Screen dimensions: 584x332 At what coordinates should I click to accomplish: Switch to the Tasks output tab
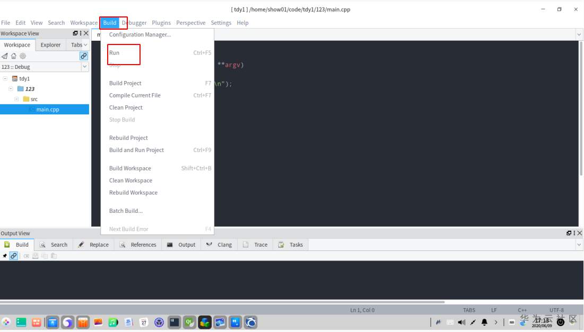[291, 245]
